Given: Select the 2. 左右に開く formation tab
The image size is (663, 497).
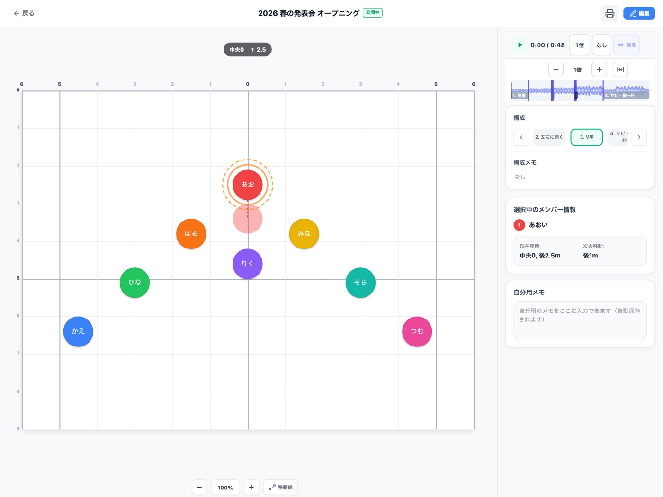Looking at the screenshot, I should click(549, 137).
